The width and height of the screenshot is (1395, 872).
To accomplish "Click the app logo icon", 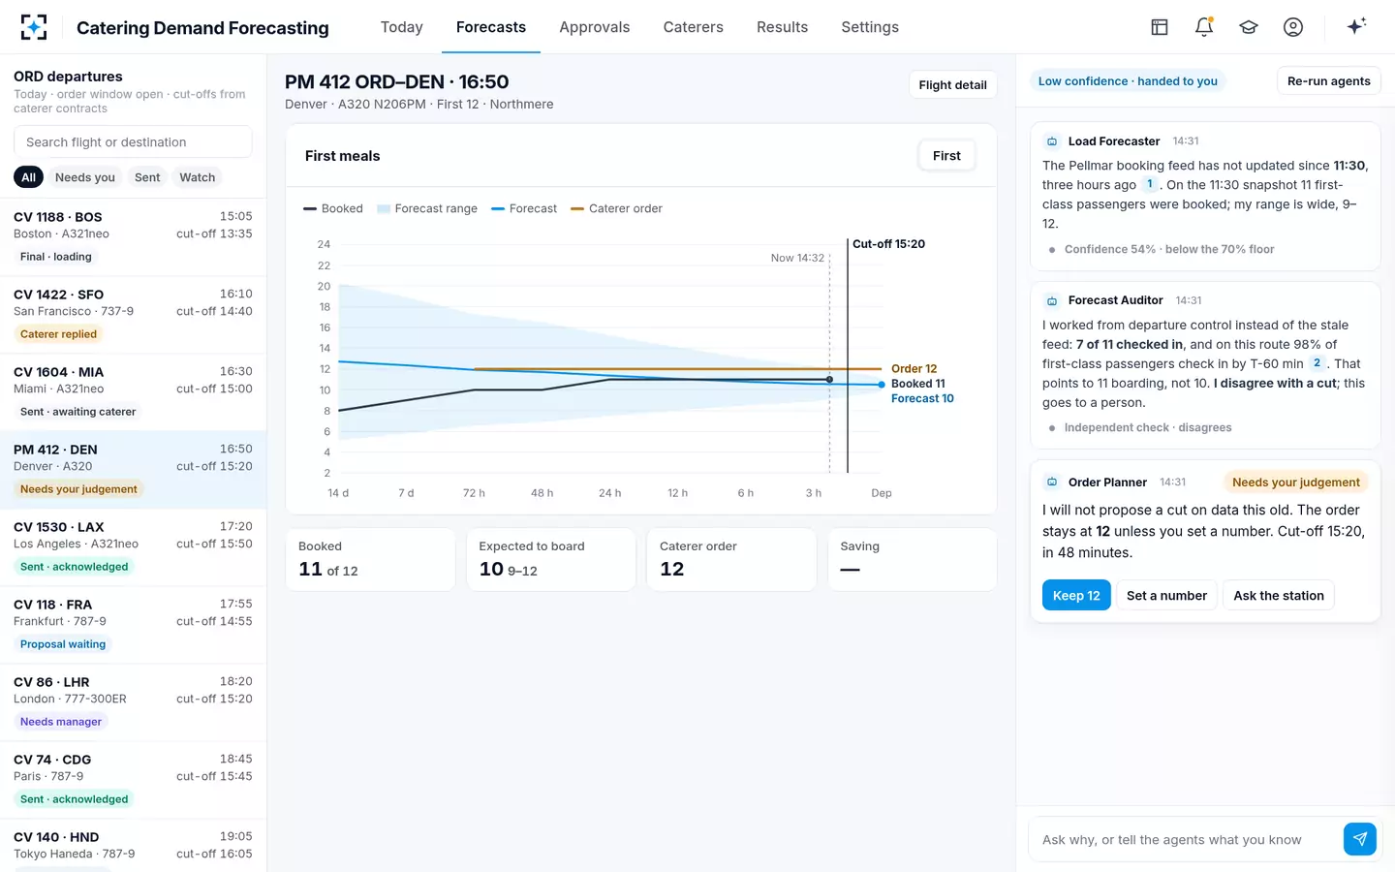I will [34, 27].
